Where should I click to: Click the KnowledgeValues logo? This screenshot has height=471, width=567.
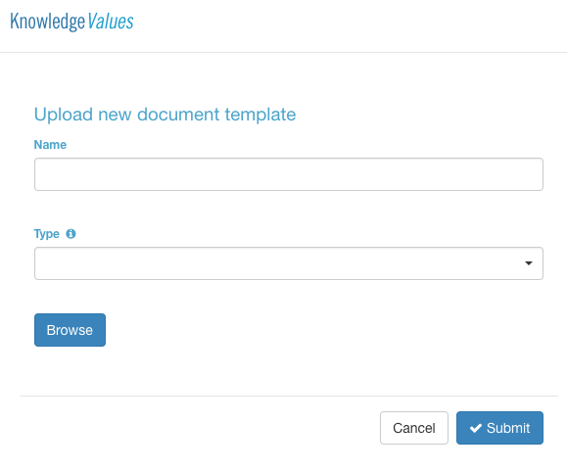point(71,22)
